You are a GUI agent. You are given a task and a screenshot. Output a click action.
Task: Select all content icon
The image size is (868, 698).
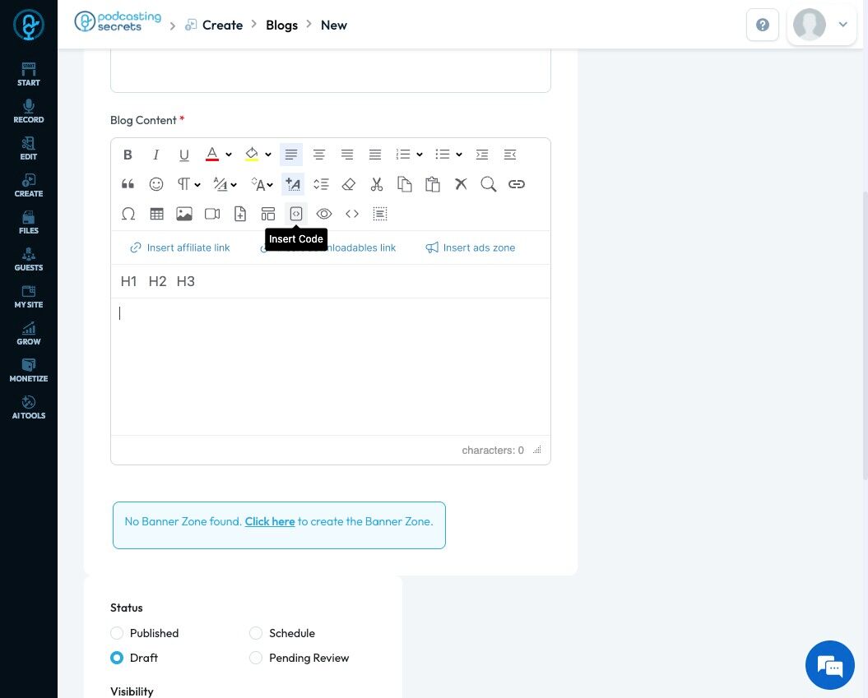click(380, 214)
